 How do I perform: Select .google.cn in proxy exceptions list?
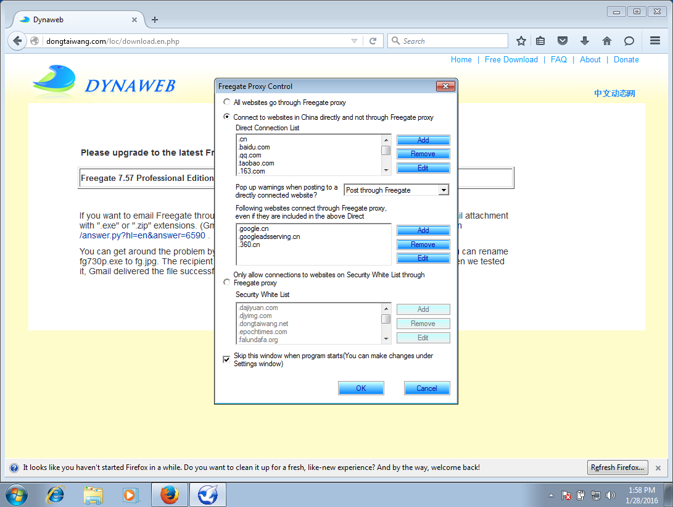click(x=254, y=228)
